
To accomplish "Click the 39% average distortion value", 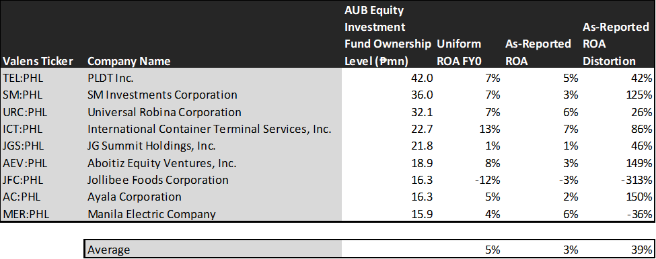I will point(642,250).
